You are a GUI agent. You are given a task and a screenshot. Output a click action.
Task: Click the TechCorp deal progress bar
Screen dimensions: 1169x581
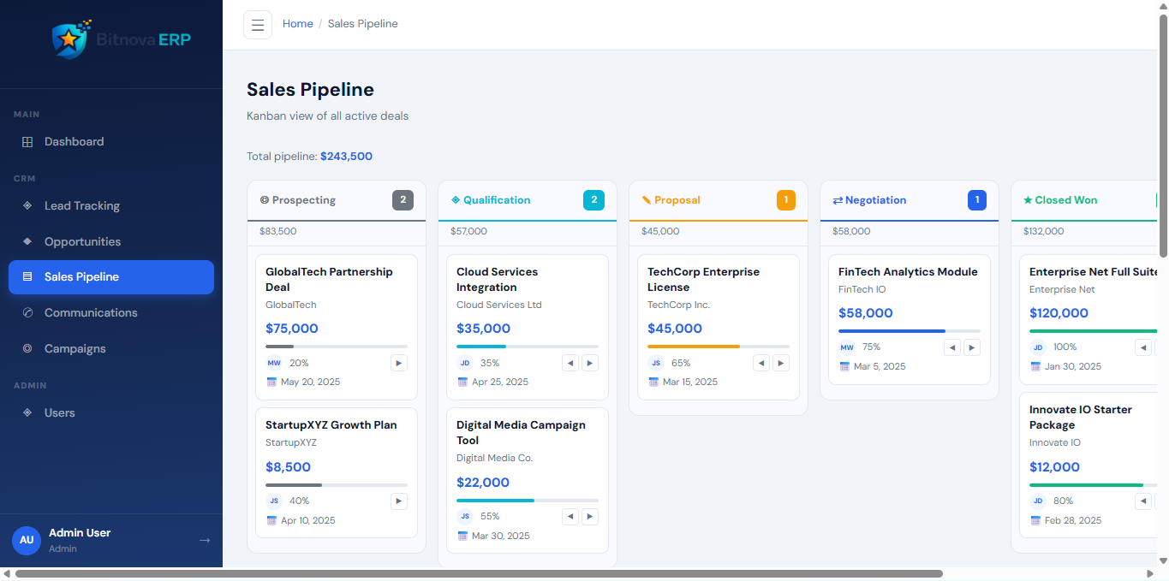(x=719, y=347)
